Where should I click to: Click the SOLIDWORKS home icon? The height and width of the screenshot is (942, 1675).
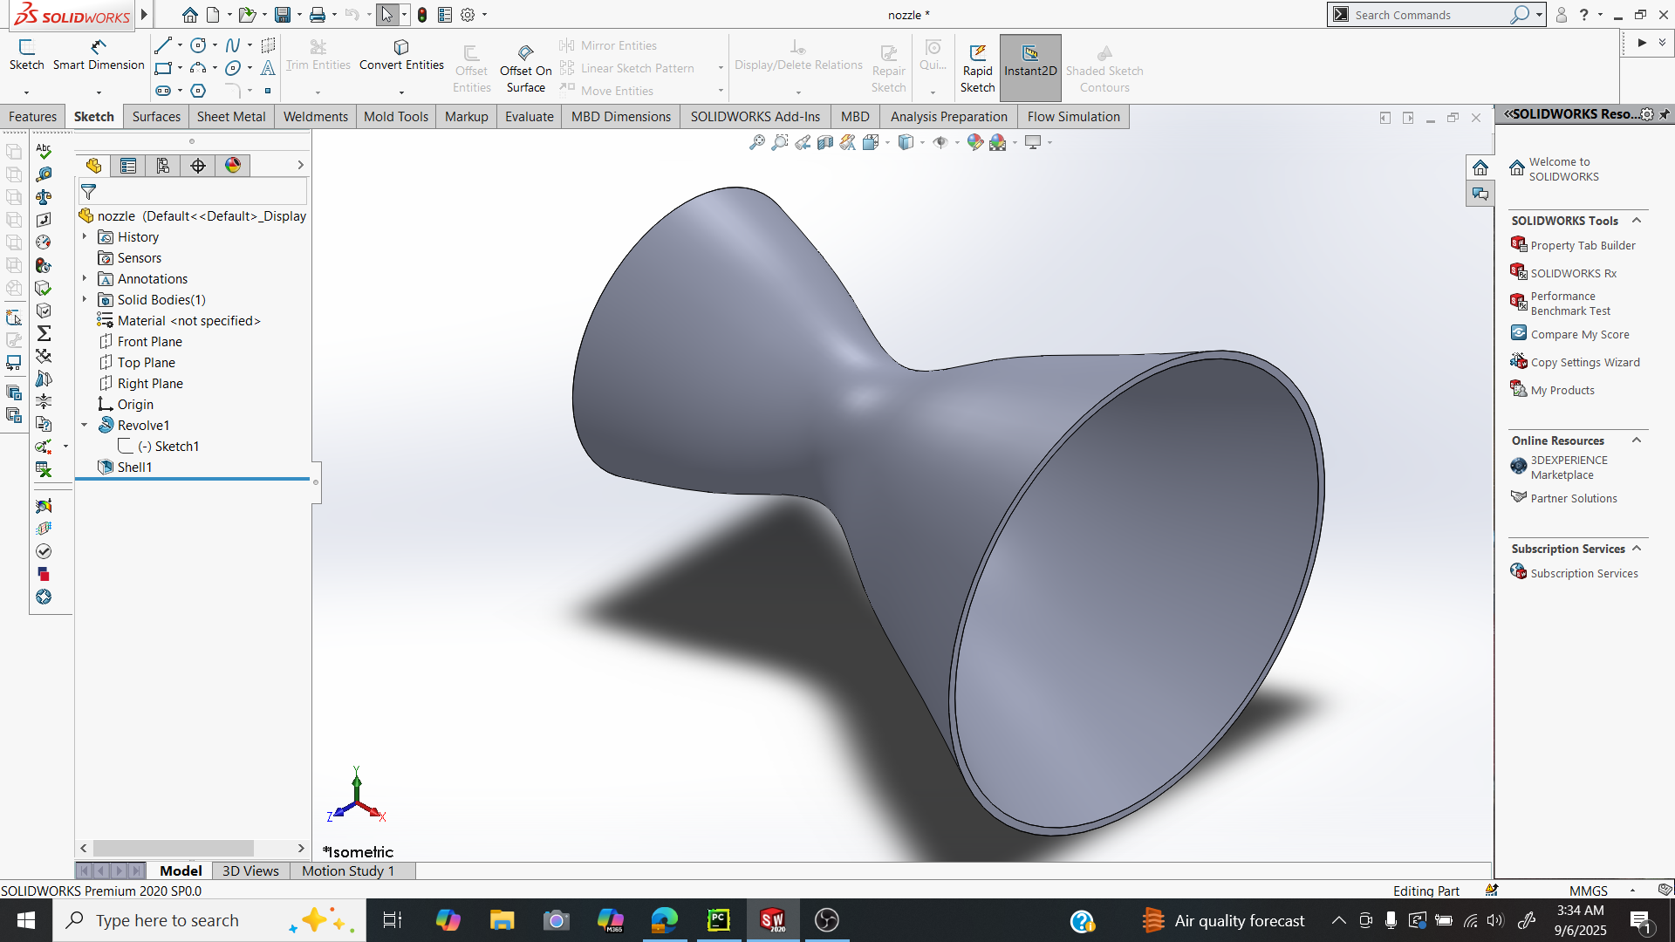coord(190,15)
